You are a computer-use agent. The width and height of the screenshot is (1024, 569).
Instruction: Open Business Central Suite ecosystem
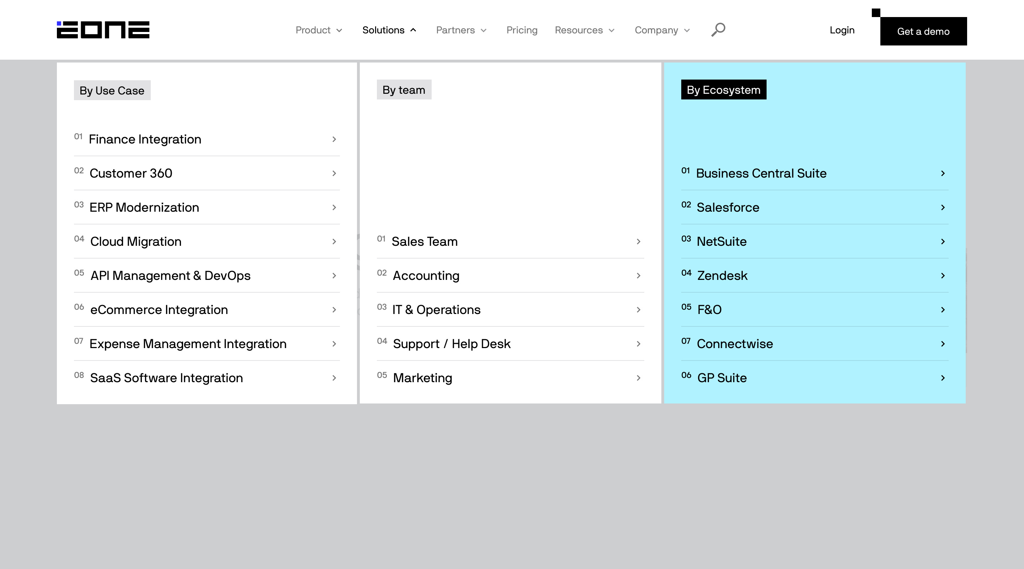[x=815, y=174]
